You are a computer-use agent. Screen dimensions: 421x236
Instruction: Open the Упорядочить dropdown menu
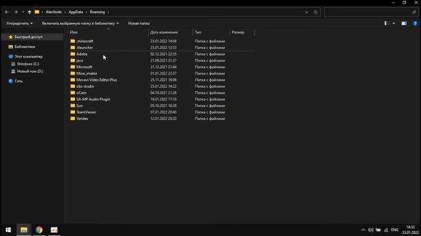tap(19, 24)
